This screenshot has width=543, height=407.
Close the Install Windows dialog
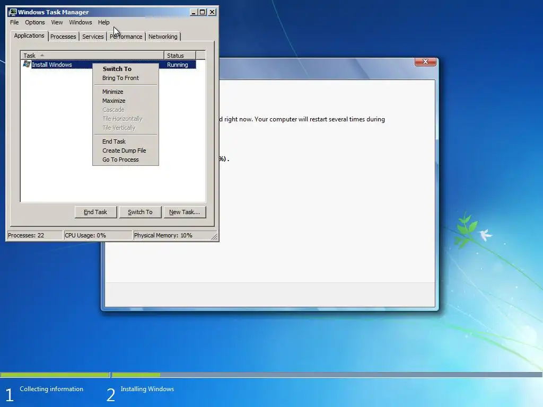coord(425,61)
